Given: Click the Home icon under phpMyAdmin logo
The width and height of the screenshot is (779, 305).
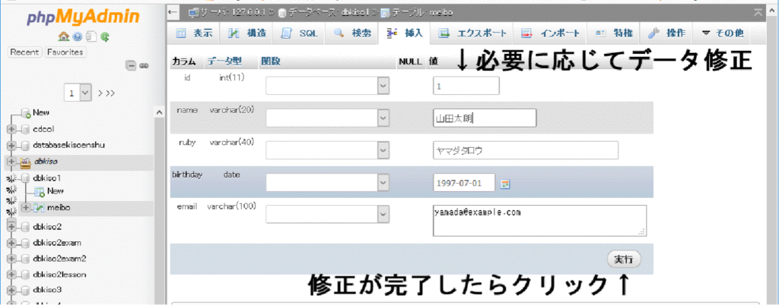Looking at the screenshot, I should (x=63, y=36).
